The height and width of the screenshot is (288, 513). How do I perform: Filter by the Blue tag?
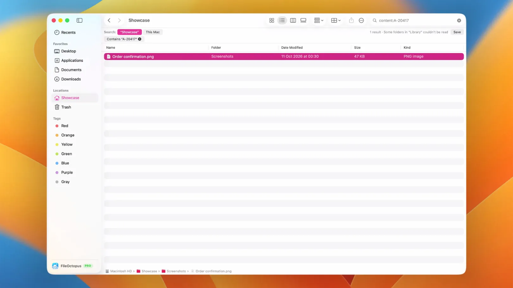click(75, 163)
